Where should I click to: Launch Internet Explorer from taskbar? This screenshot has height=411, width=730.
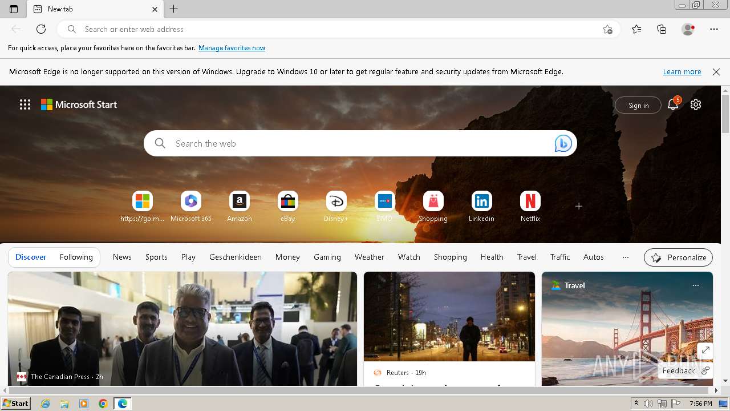[x=46, y=404]
